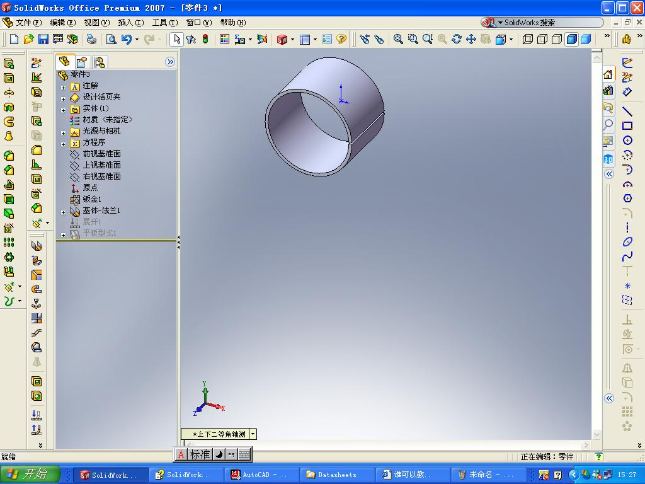Click Zoom to Fit magnifier icon
The width and height of the screenshot is (645, 484).
point(398,39)
